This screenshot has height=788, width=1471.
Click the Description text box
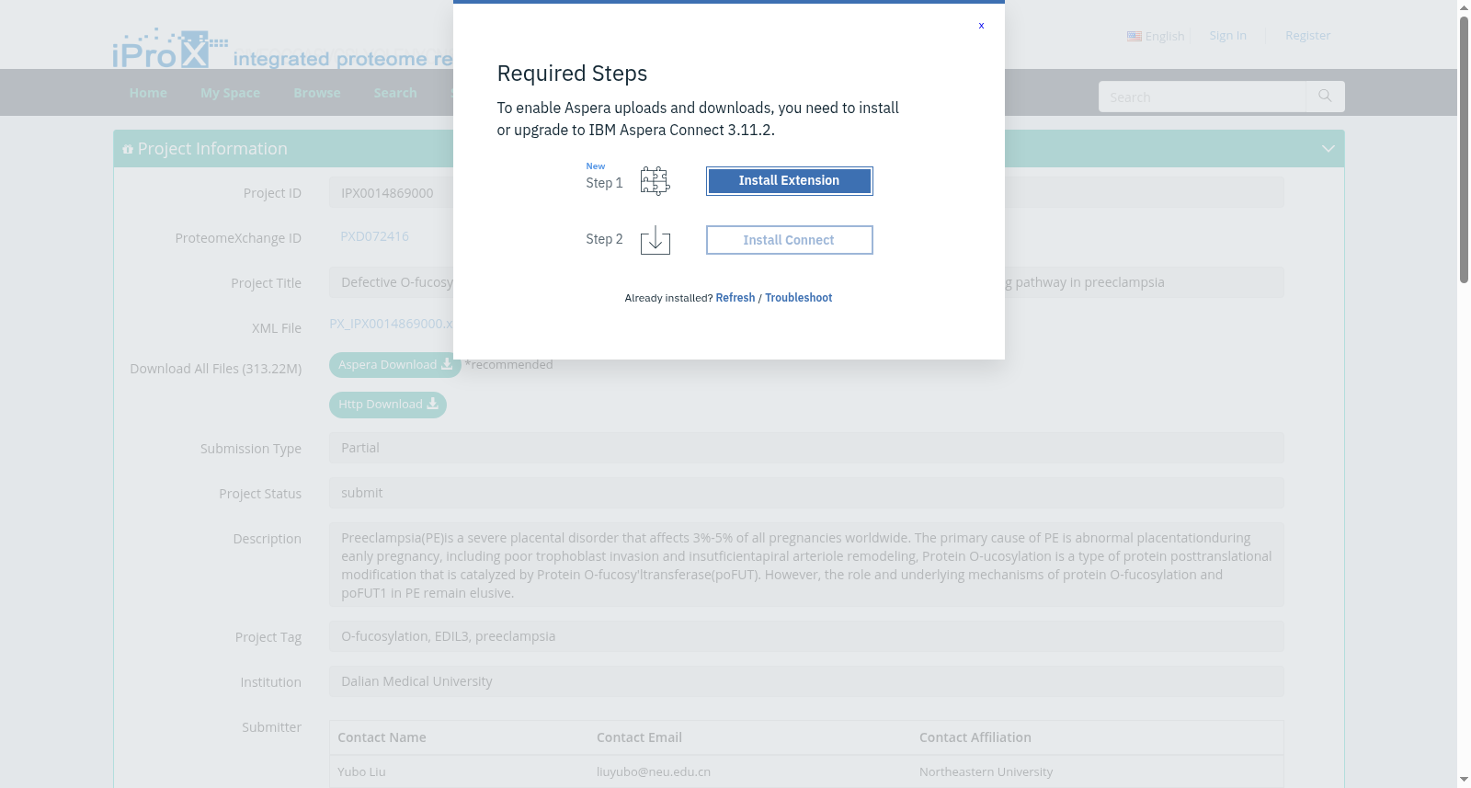point(806,565)
